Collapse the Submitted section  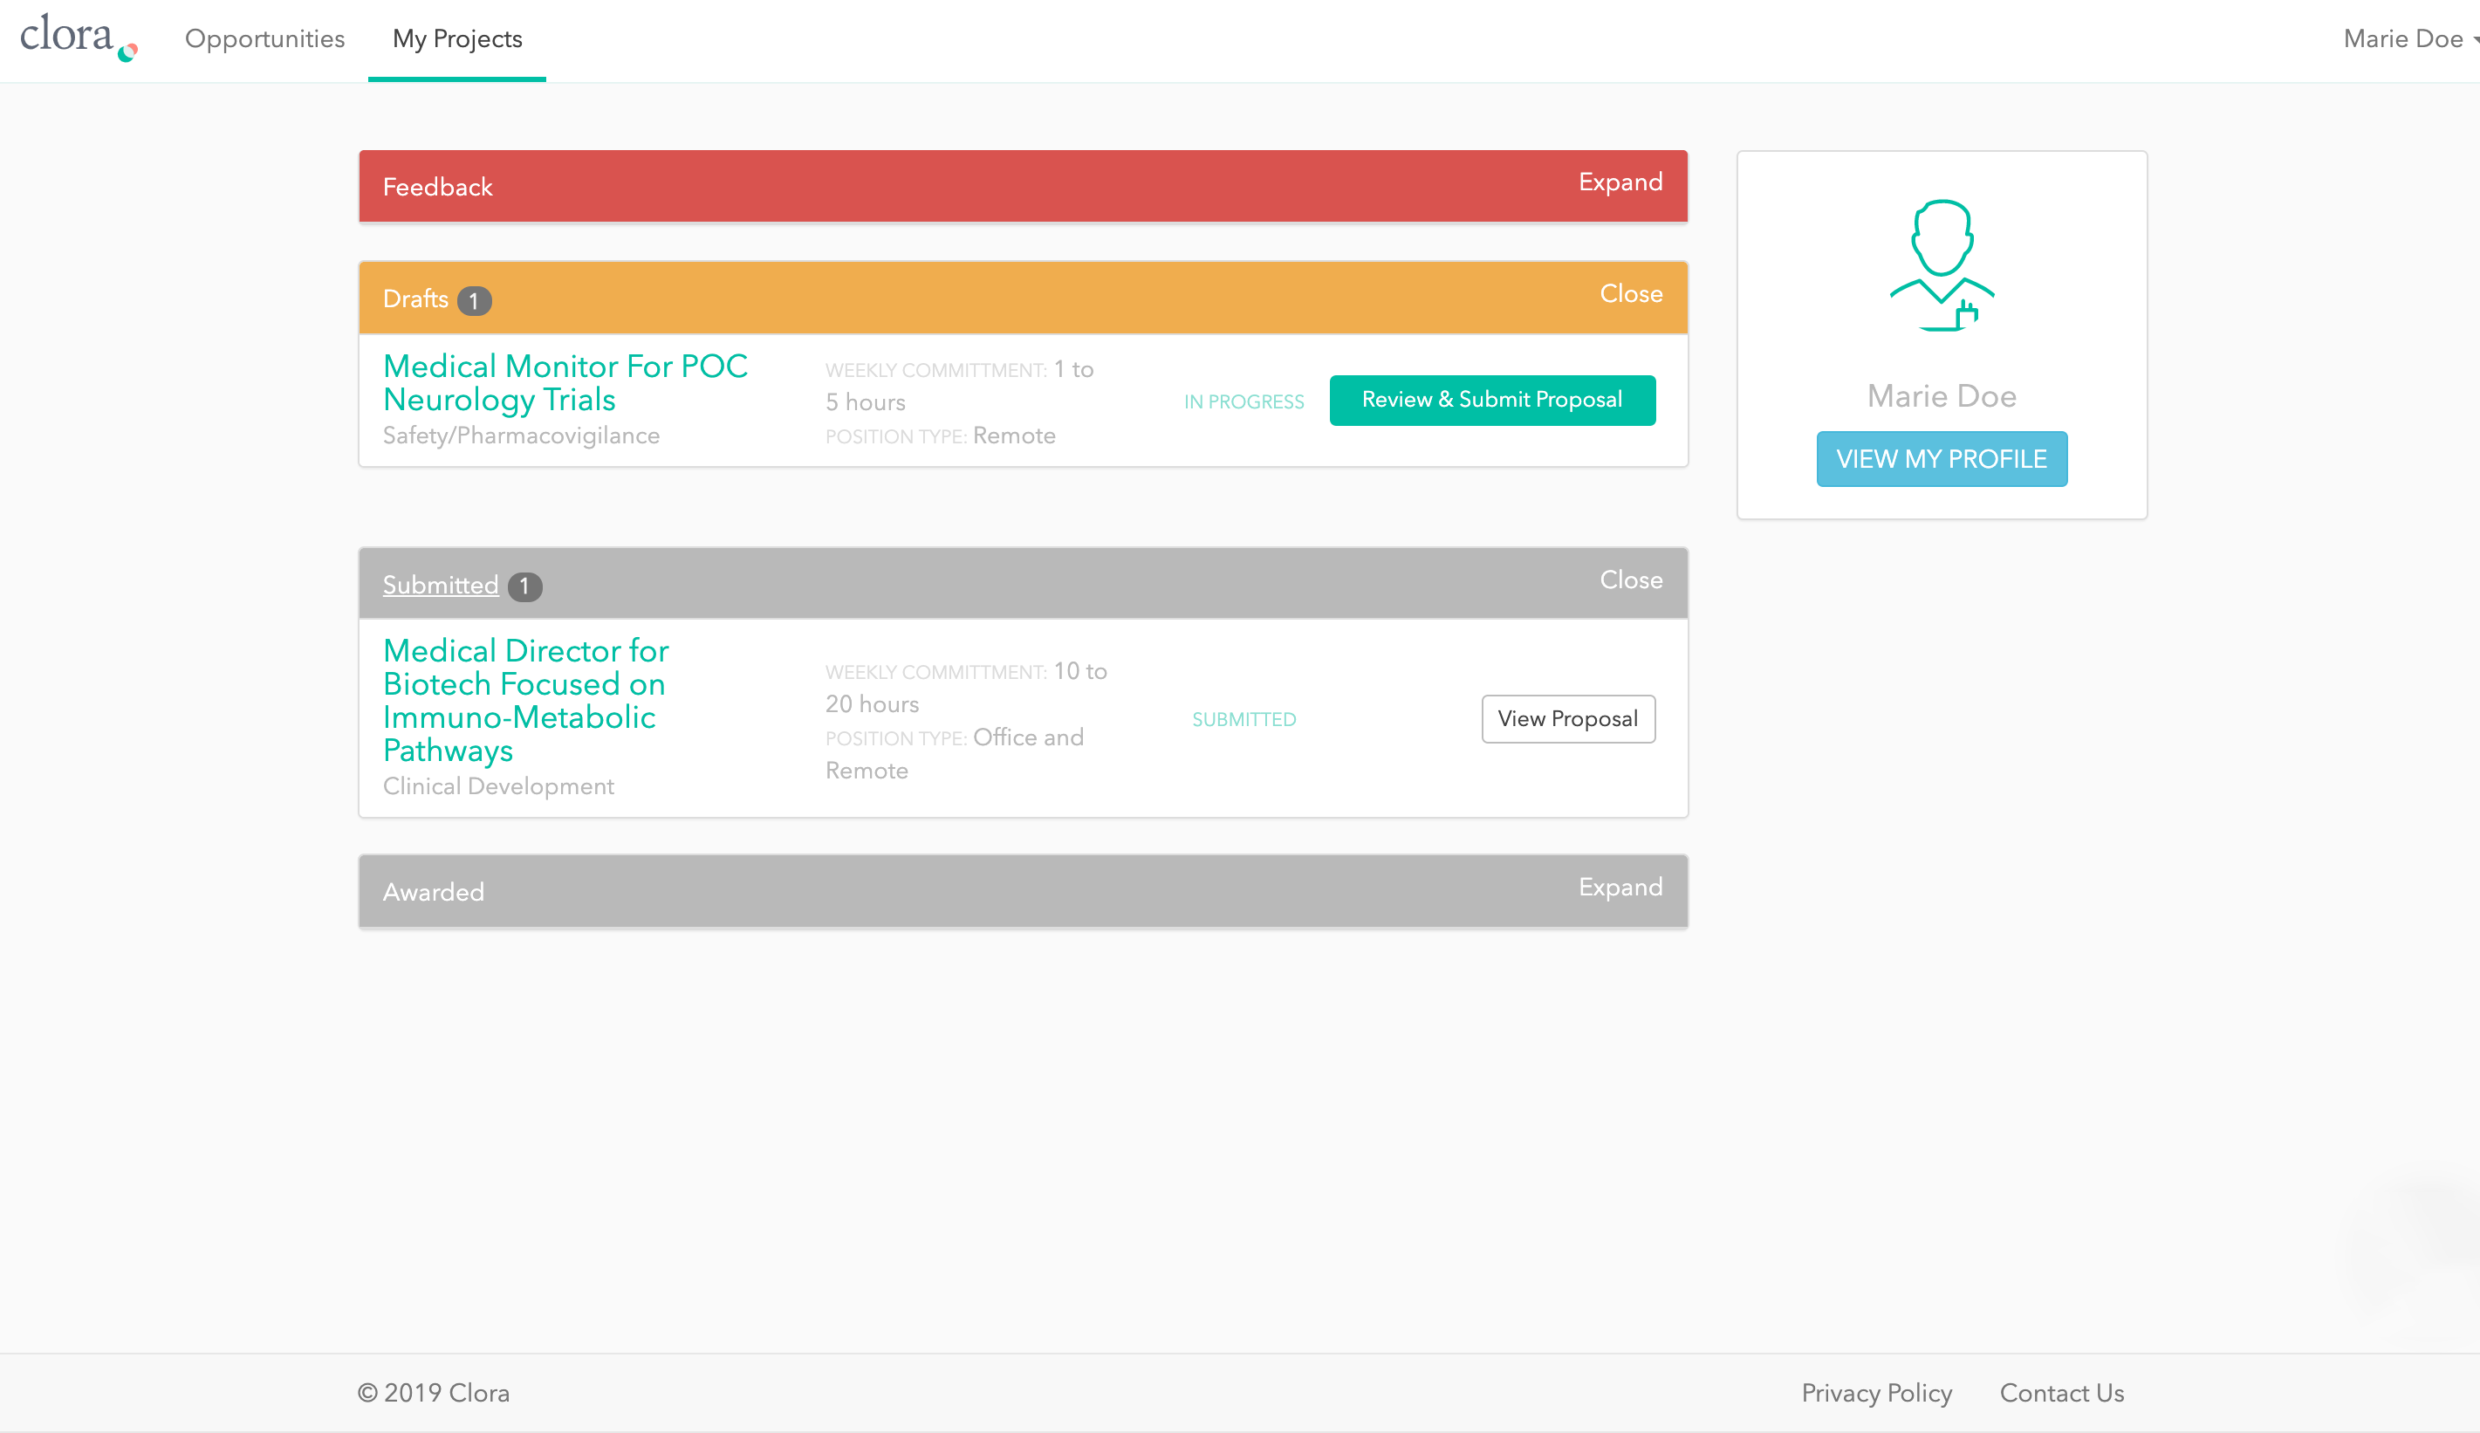[1629, 580]
